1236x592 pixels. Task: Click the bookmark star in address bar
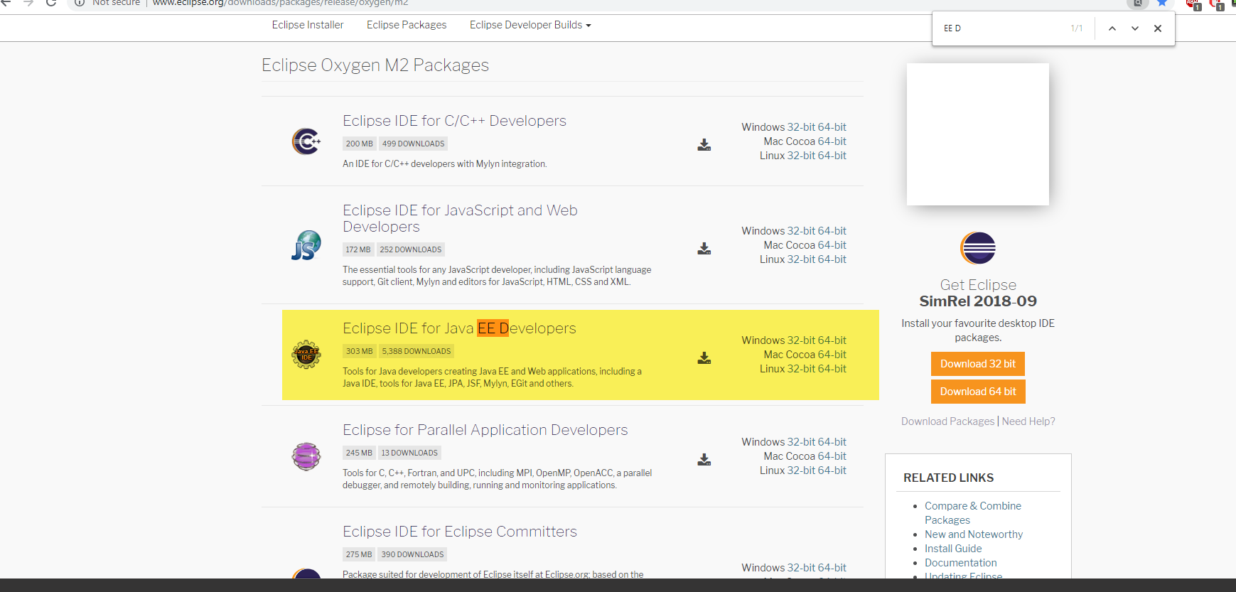pos(1162,3)
